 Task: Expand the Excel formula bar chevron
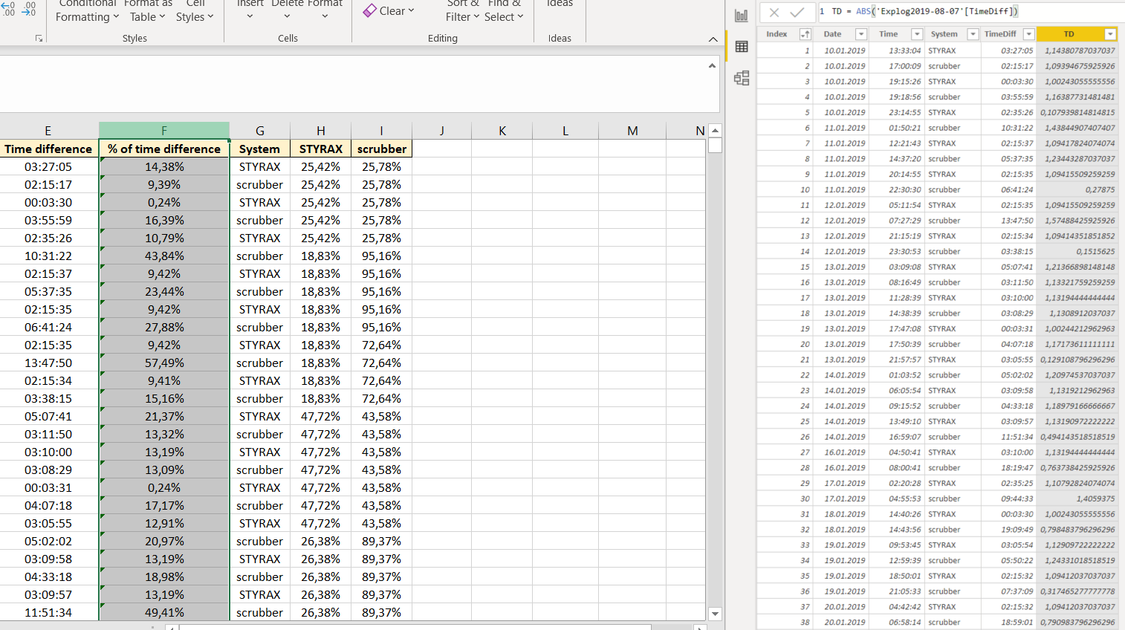(x=712, y=66)
